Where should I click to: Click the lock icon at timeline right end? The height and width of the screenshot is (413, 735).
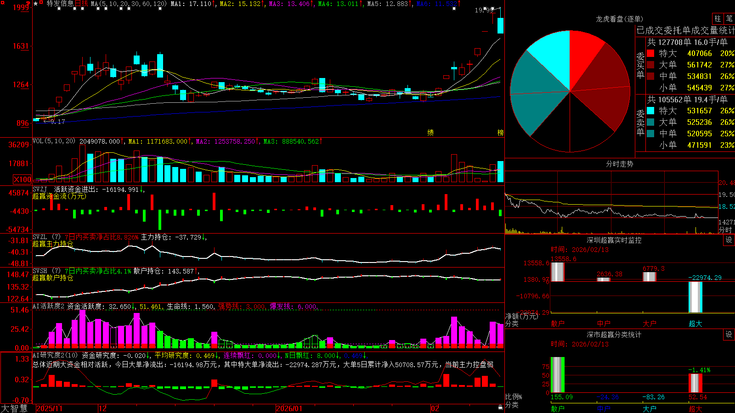point(501,407)
